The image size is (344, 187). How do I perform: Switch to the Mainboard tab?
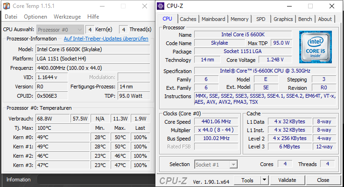[x=213, y=19]
